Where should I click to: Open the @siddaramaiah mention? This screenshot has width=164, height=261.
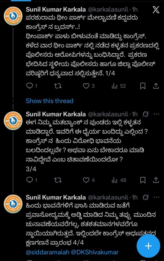point(42,252)
